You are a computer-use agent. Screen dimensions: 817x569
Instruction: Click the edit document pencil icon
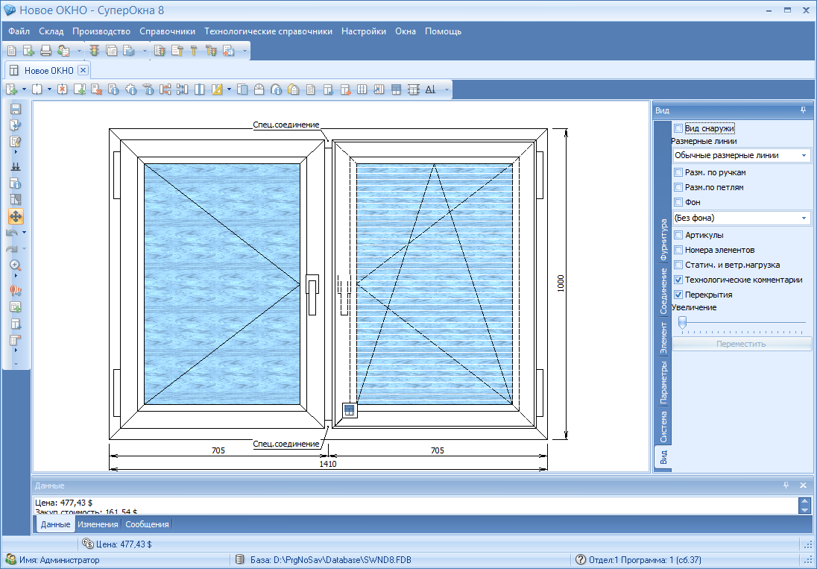[x=16, y=142]
